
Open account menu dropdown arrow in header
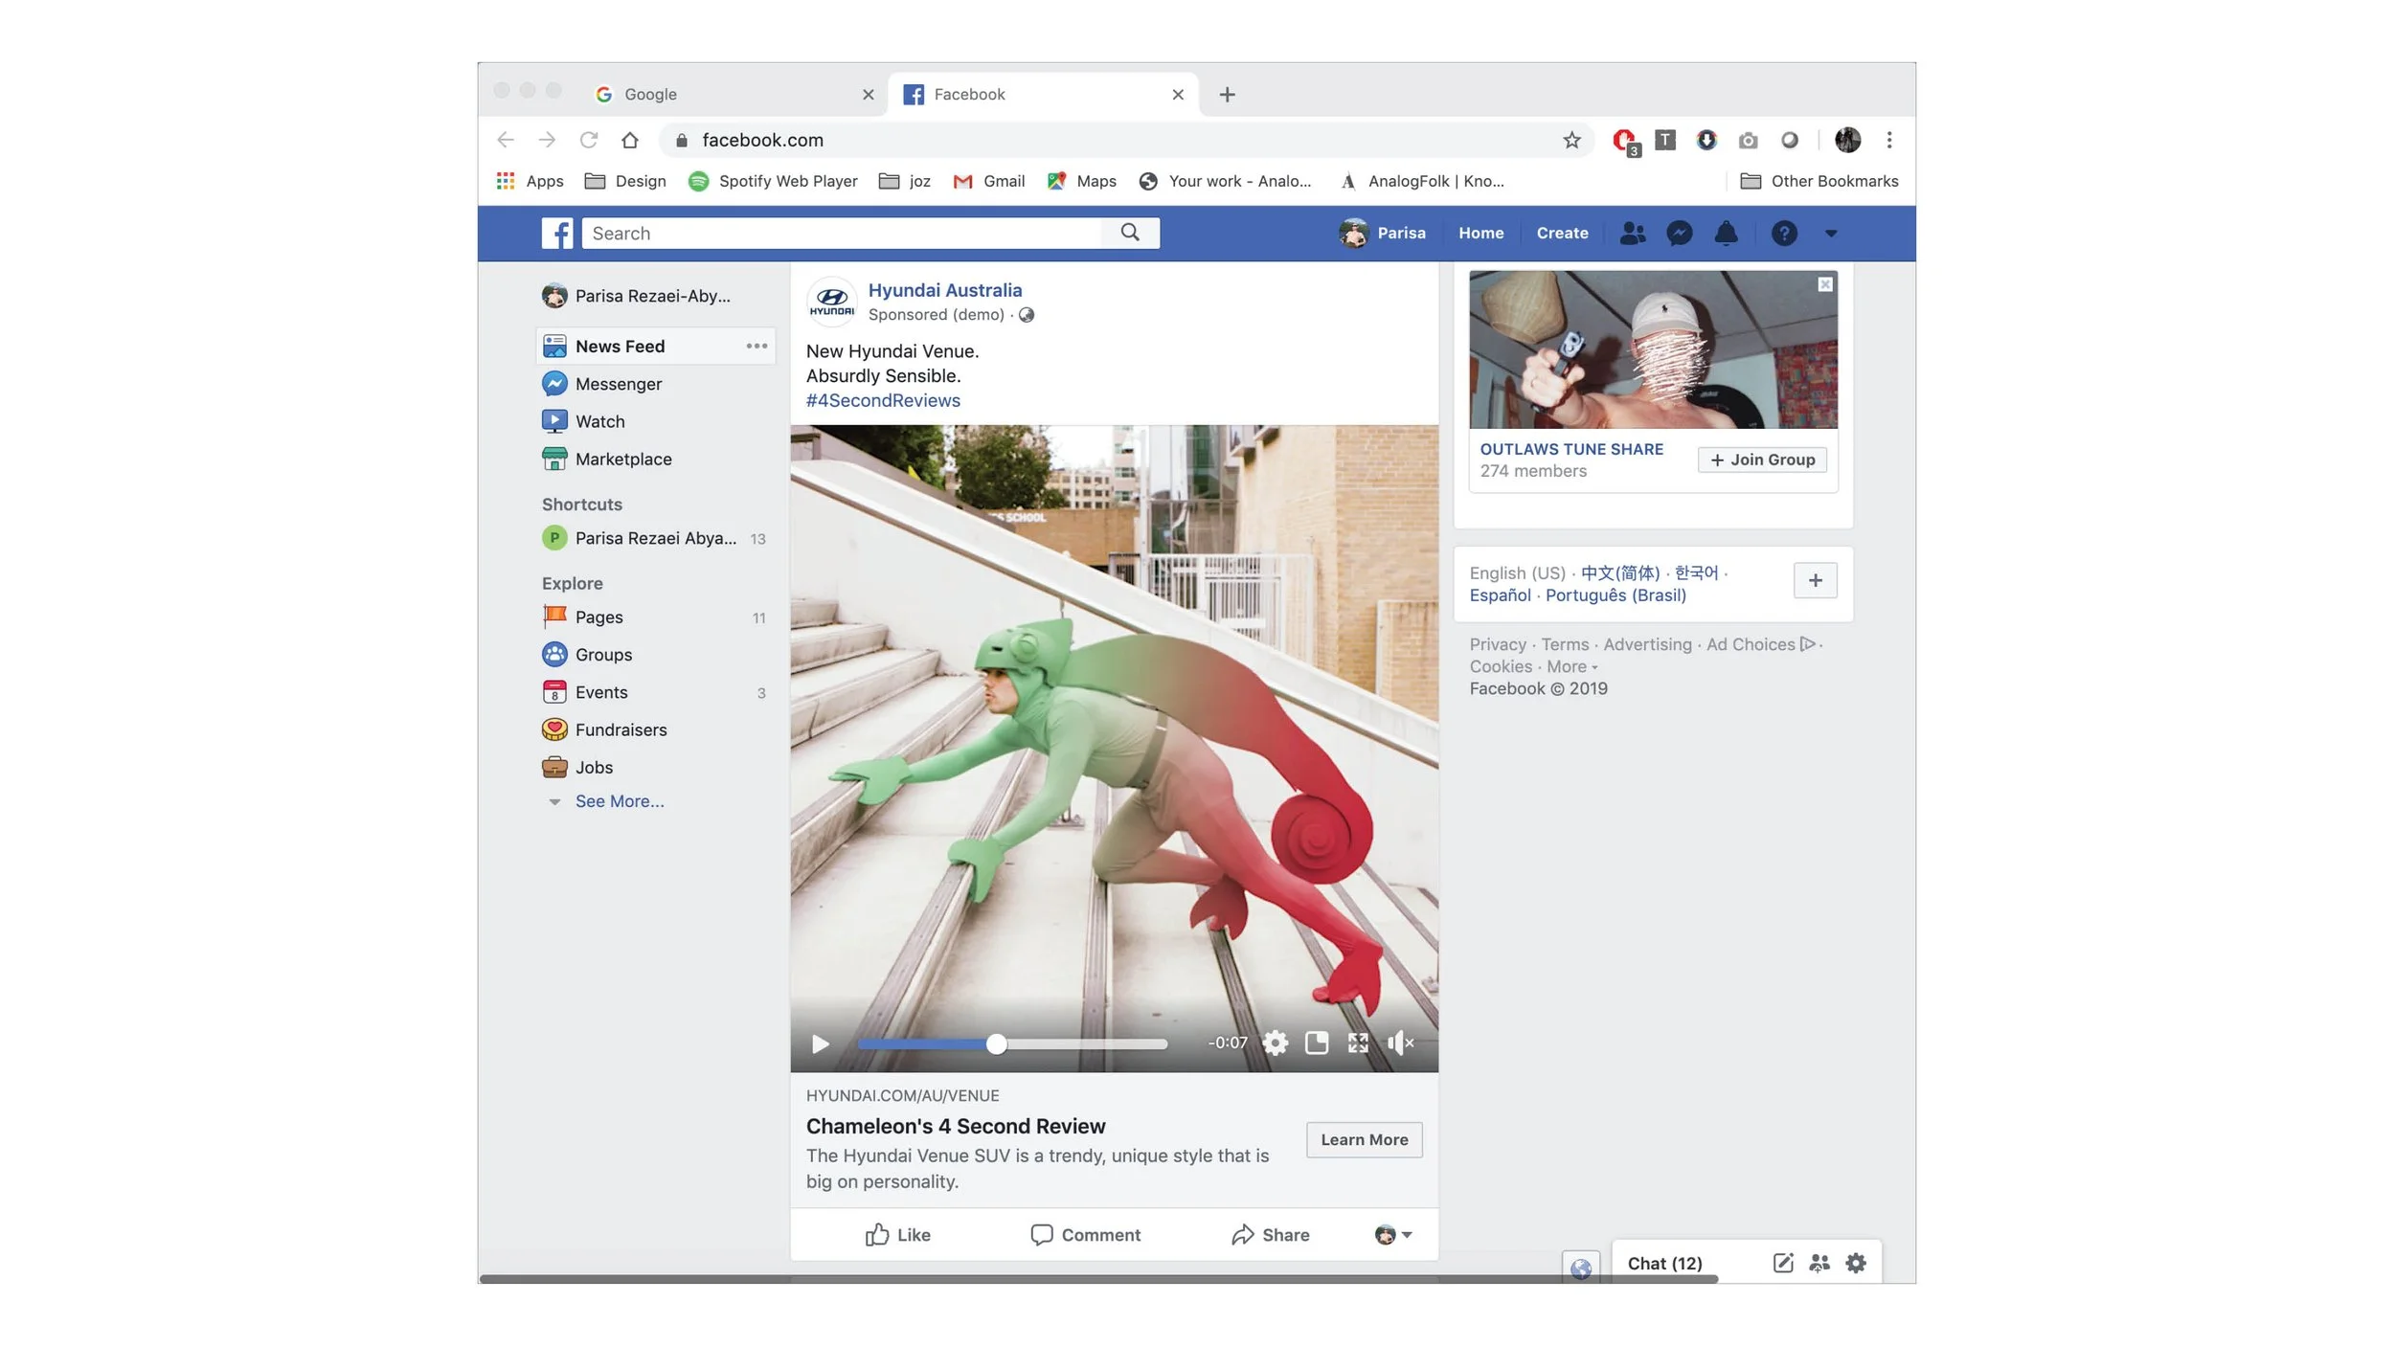[1831, 233]
